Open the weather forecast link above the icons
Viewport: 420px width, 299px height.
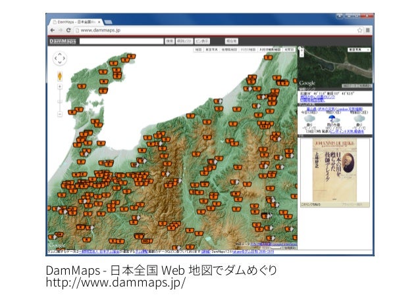point(334,109)
